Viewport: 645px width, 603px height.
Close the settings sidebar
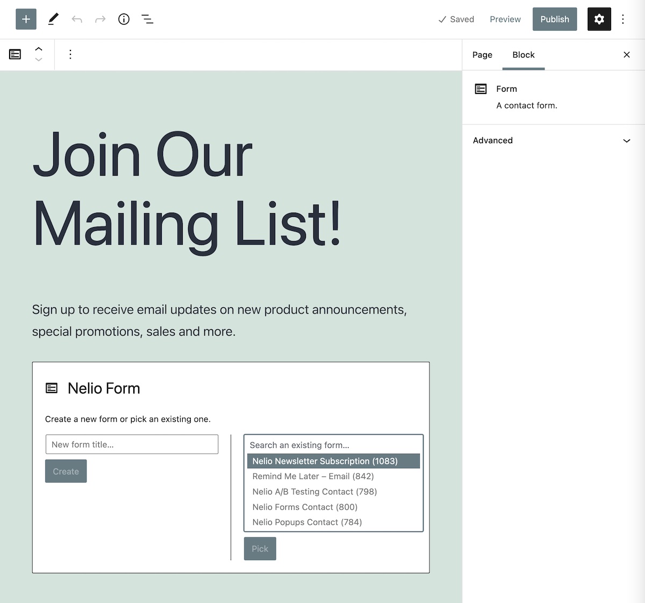(x=627, y=55)
